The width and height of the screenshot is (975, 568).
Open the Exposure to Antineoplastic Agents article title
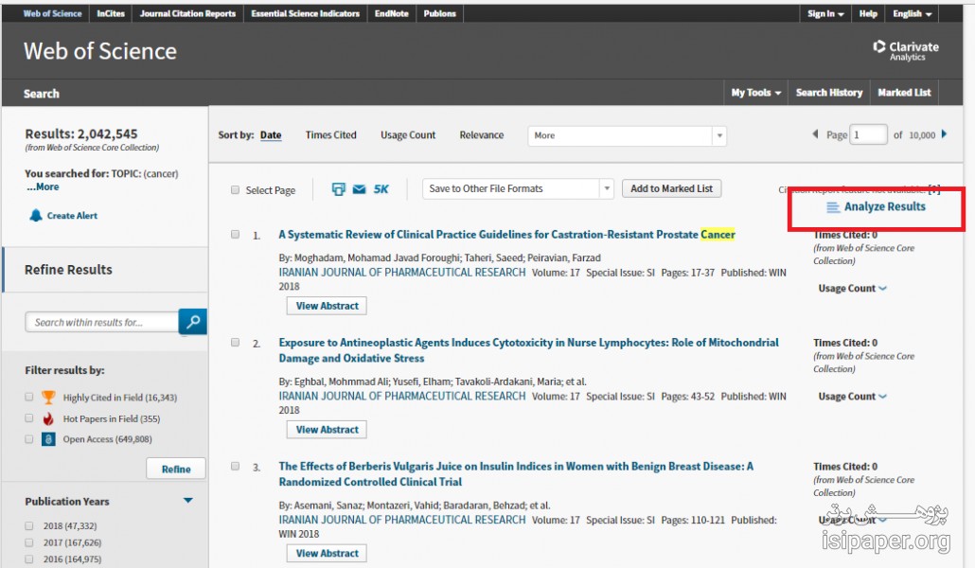528,350
